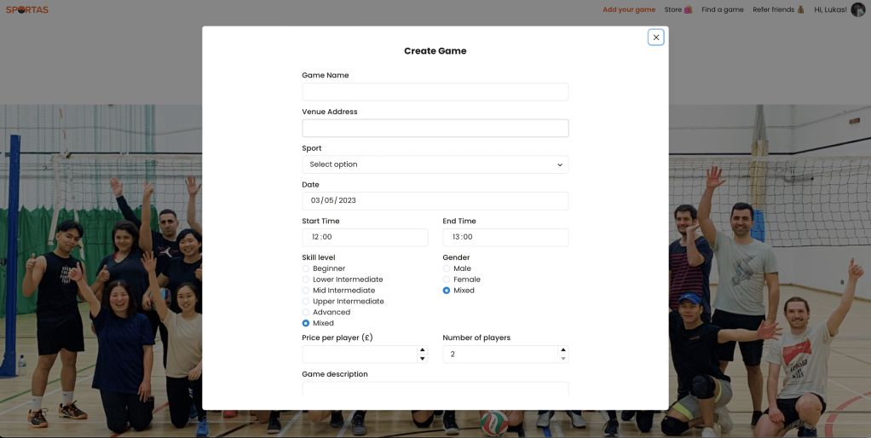This screenshot has height=438, width=871.
Task: Set the Start Time field
Action: coord(365,238)
